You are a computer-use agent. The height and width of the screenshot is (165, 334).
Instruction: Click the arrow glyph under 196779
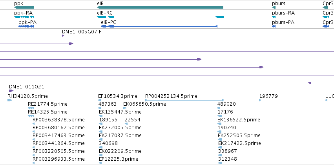click(260, 100)
